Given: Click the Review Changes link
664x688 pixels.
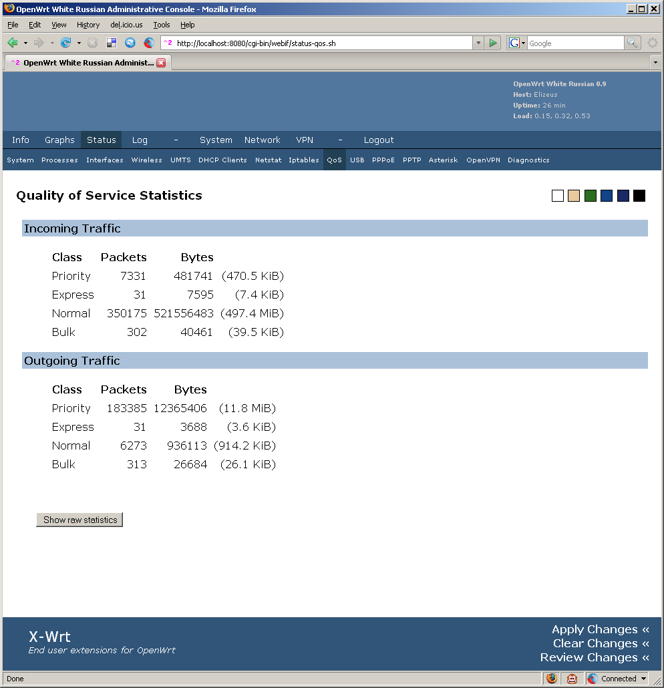Looking at the screenshot, I should coord(595,657).
